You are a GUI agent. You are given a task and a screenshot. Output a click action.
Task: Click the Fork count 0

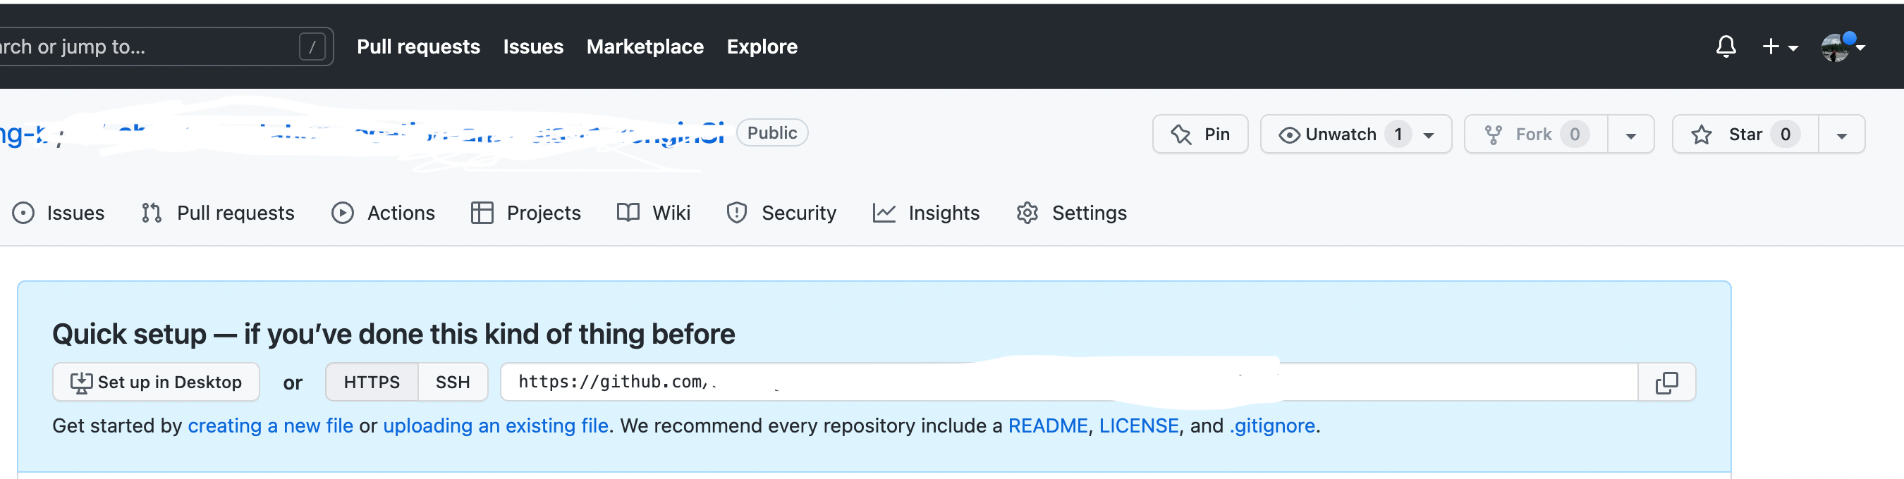1575,135
